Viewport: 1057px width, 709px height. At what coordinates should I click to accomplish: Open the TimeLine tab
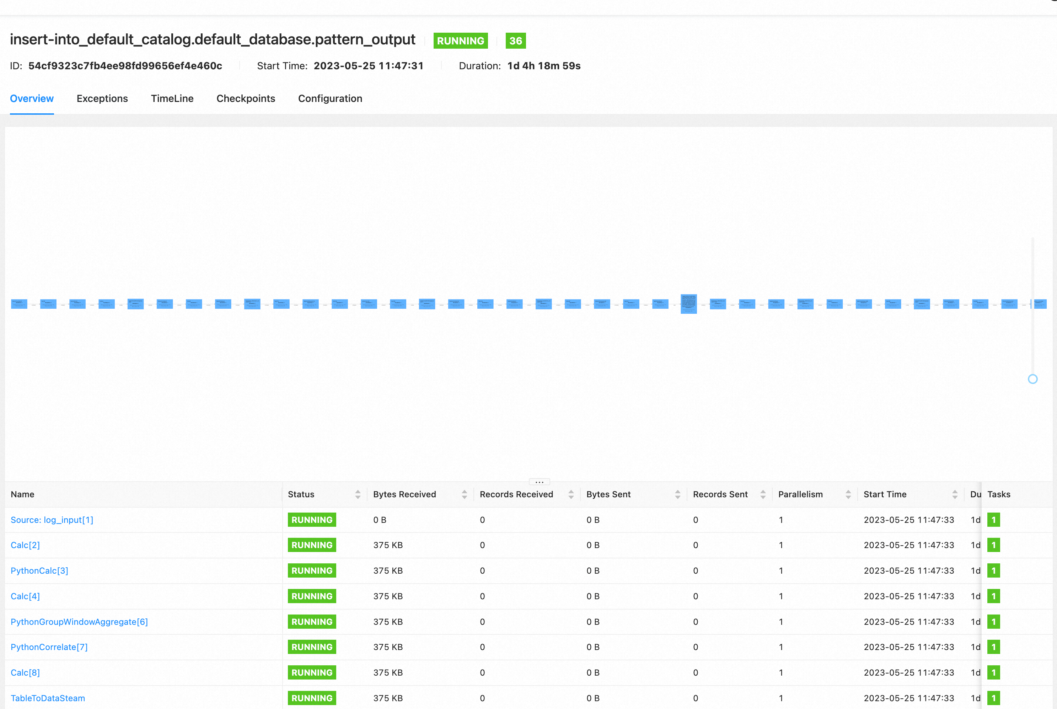tap(172, 99)
